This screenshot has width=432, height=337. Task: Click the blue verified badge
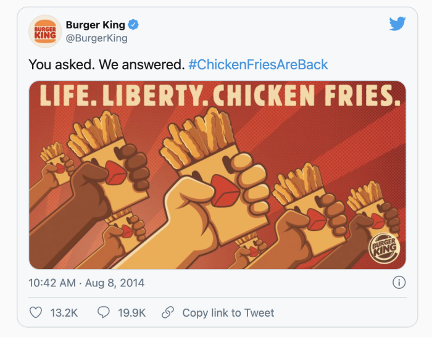[x=133, y=25]
